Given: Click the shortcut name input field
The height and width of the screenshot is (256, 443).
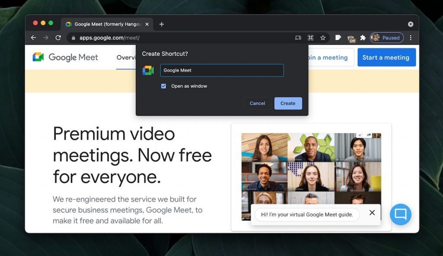Looking at the screenshot, I should point(222,70).
